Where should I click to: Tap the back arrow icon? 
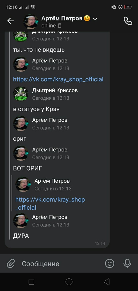pyautogui.click(x=11, y=21)
